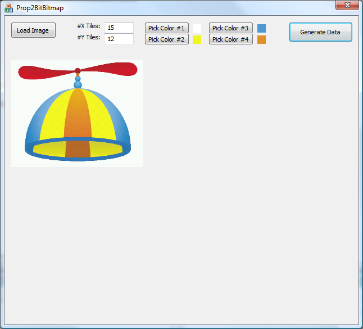Click the white color #1 swatch

[197, 28]
